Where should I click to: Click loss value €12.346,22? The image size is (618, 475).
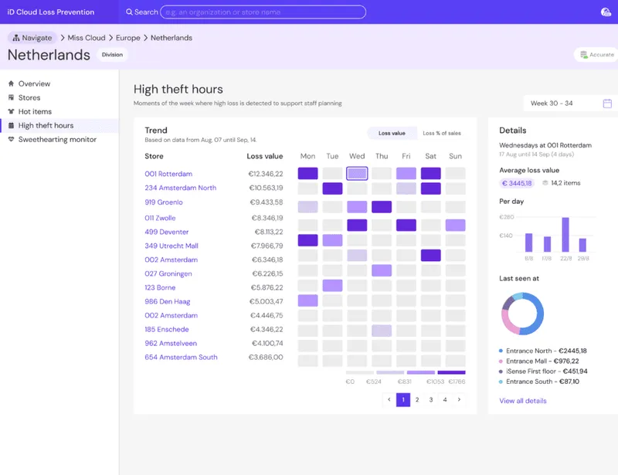click(266, 174)
